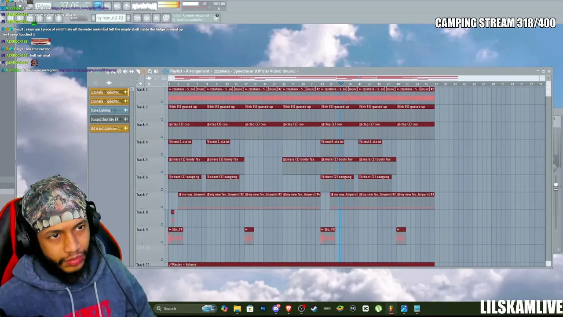
Task: Open the zzzahara - Speedracer clip breadcrumb
Action: click(255, 71)
